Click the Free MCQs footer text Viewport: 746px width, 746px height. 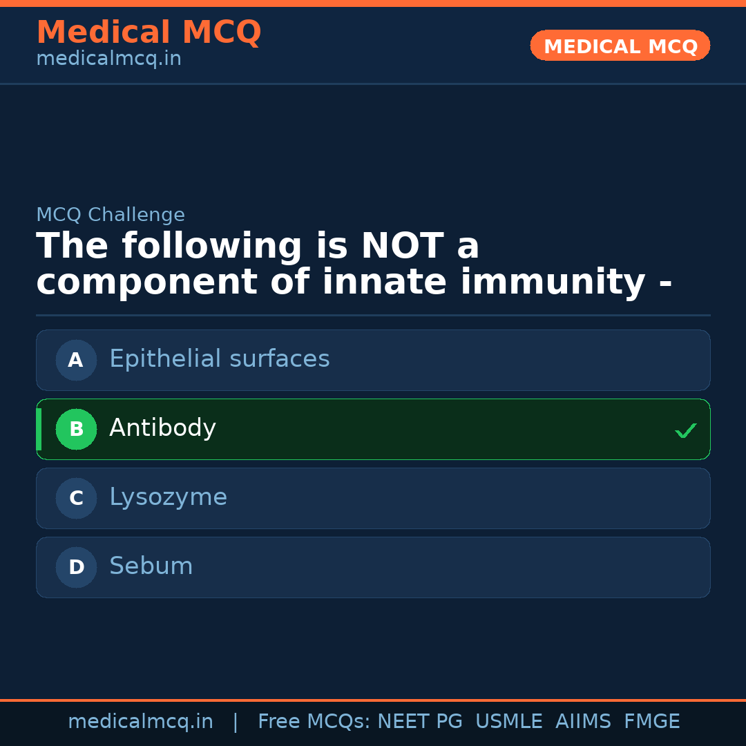click(x=314, y=722)
